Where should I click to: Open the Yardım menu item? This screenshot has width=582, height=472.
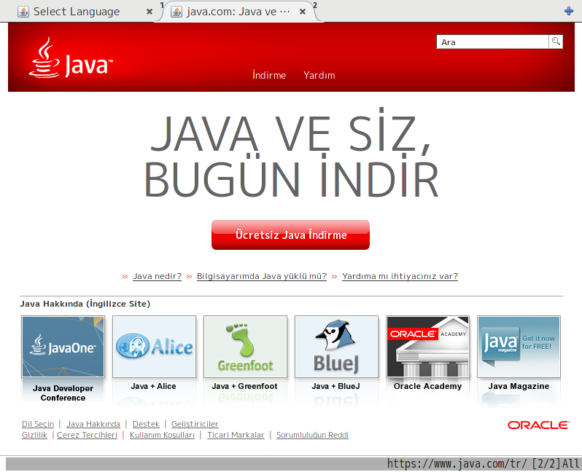(319, 75)
